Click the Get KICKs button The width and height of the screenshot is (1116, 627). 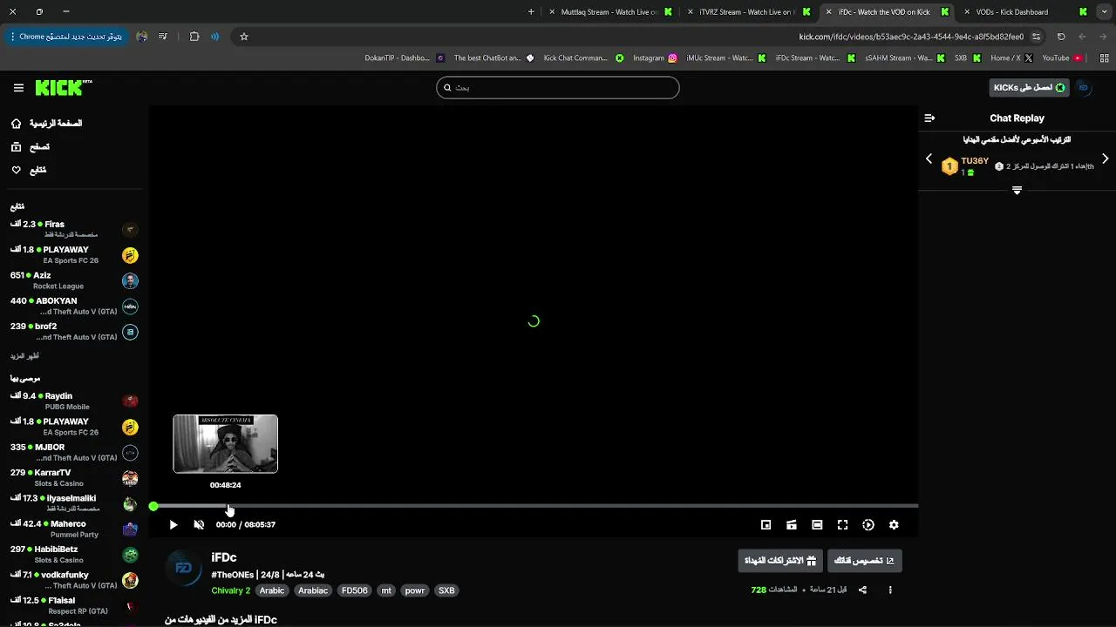coord(1029,88)
